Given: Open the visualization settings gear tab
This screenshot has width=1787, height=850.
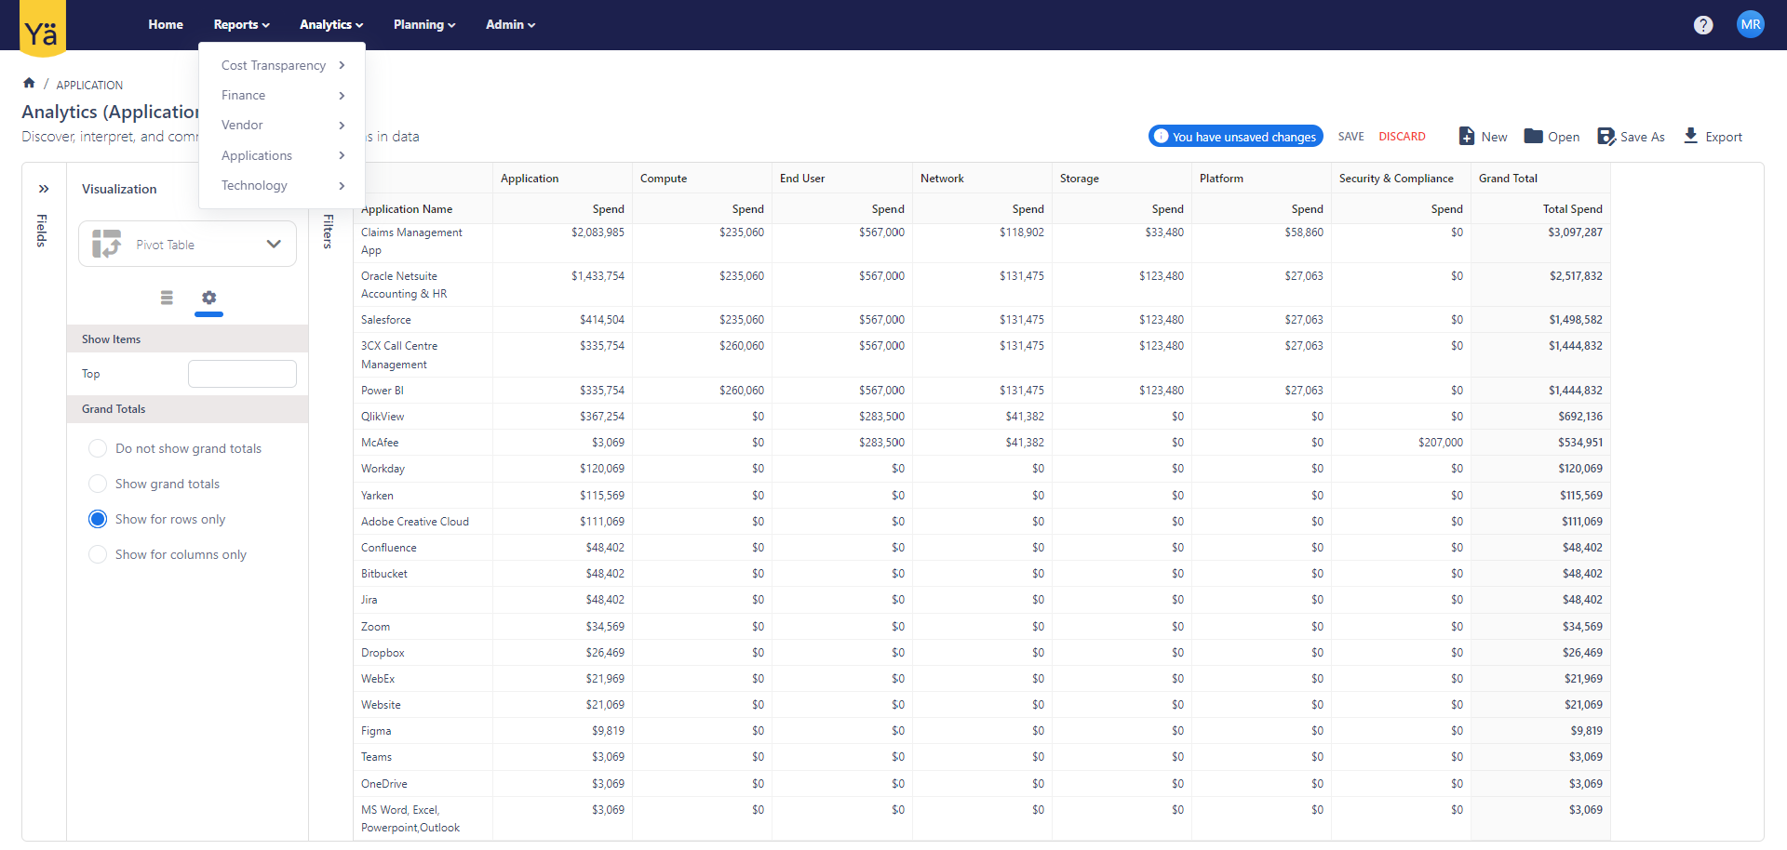Looking at the screenshot, I should tap(208, 298).
